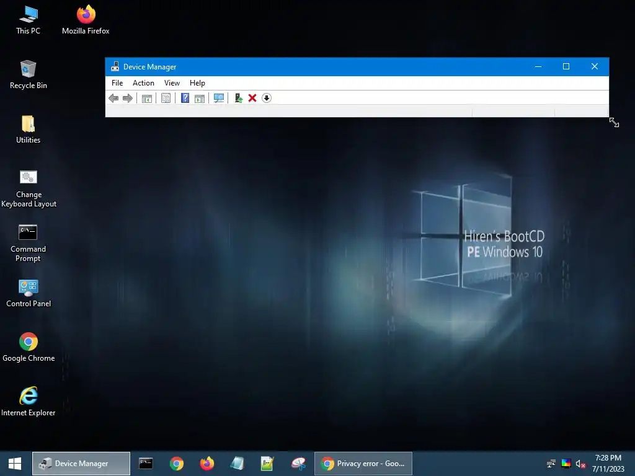Click the Chrome icon pinned on taskbar
The image size is (635, 476).
click(x=177, y=464)
